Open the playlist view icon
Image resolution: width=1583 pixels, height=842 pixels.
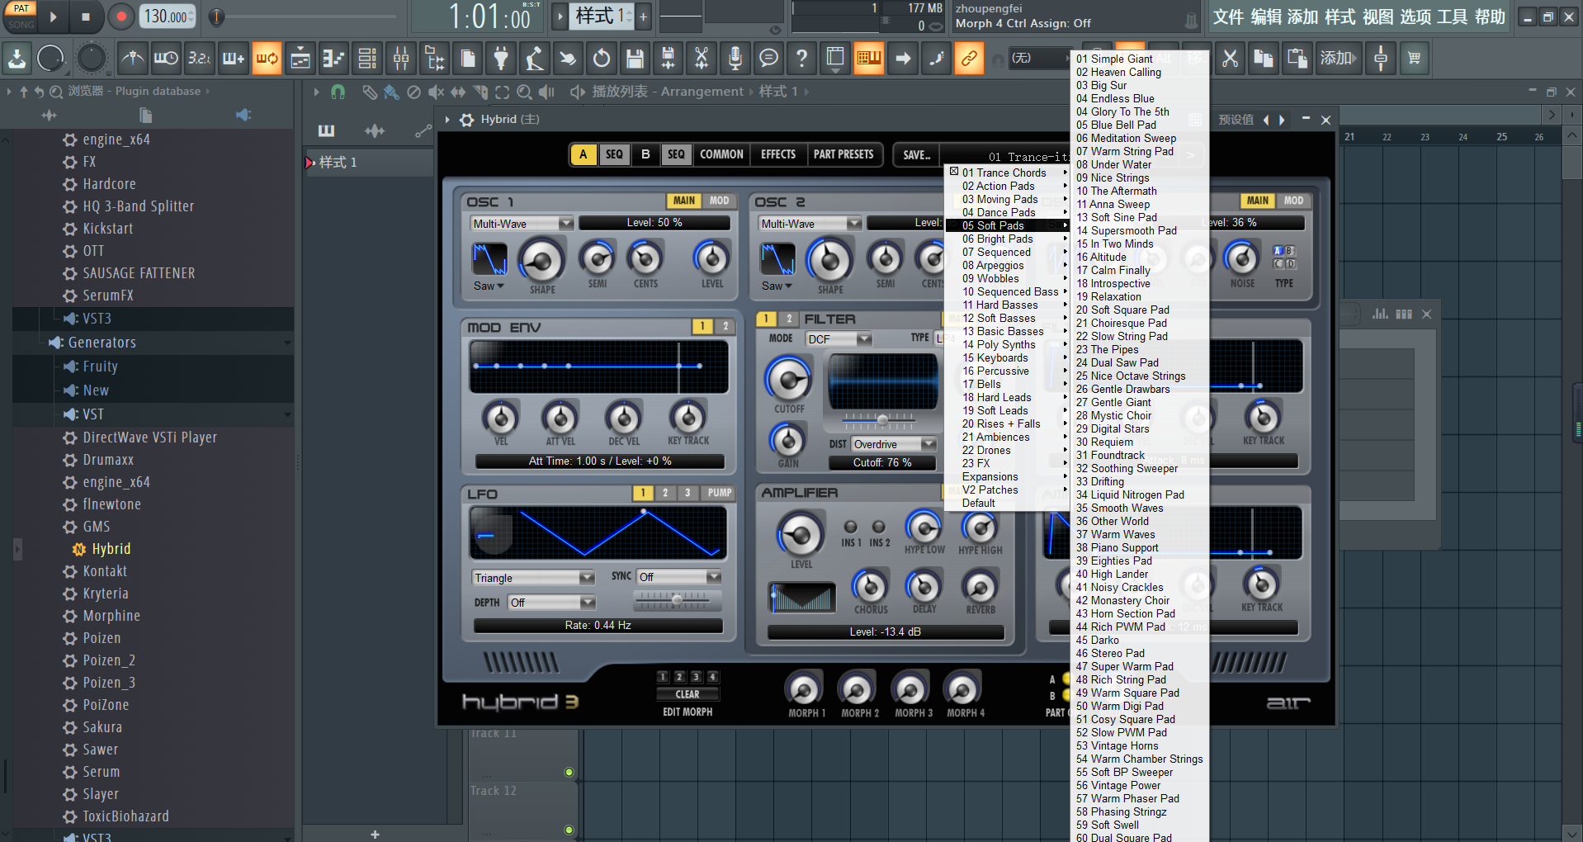tap(300, 58)
